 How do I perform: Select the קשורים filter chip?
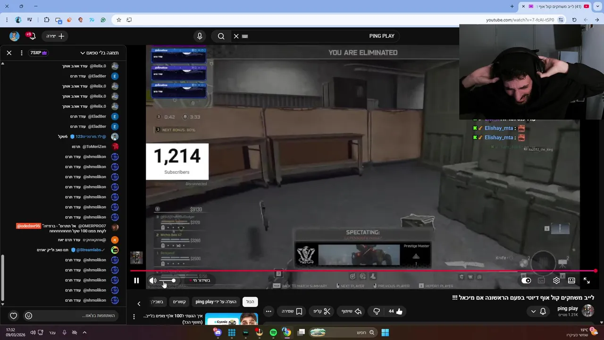coord(179,302)
